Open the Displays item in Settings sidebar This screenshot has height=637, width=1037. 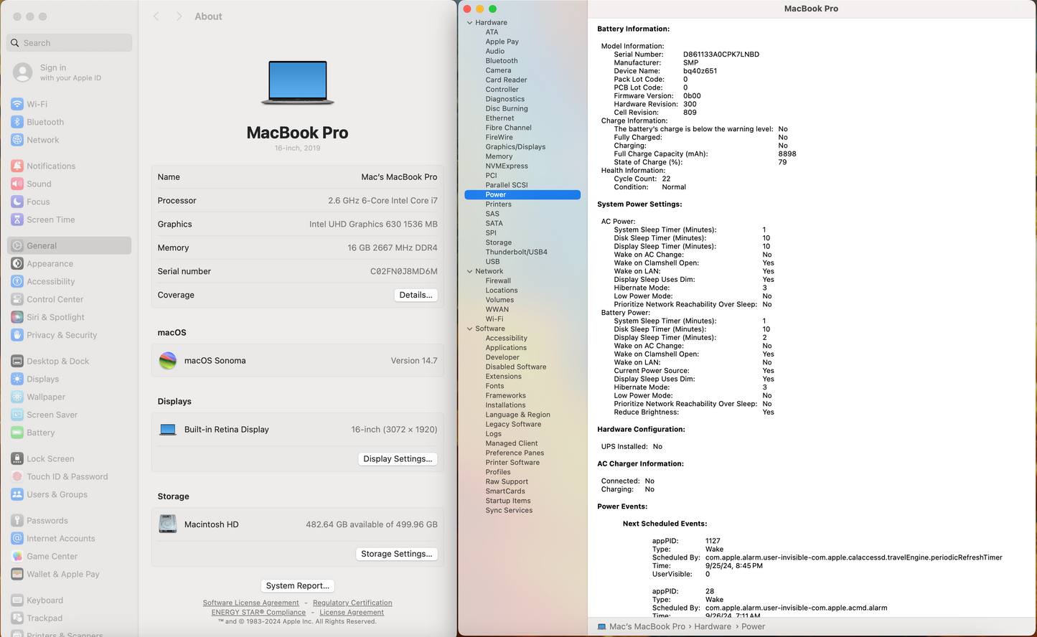pyautogui.click(x=43, y=379)
